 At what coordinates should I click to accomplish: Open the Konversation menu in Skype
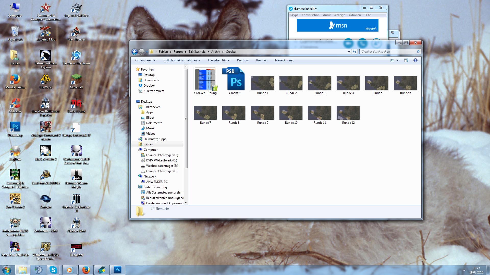(x=310, y=15)
